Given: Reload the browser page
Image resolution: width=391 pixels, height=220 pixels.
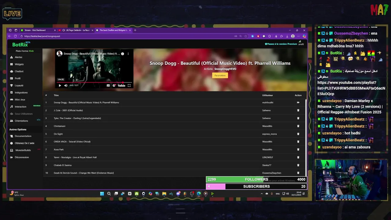Looking at the screenshot, I should click(15, 36).
